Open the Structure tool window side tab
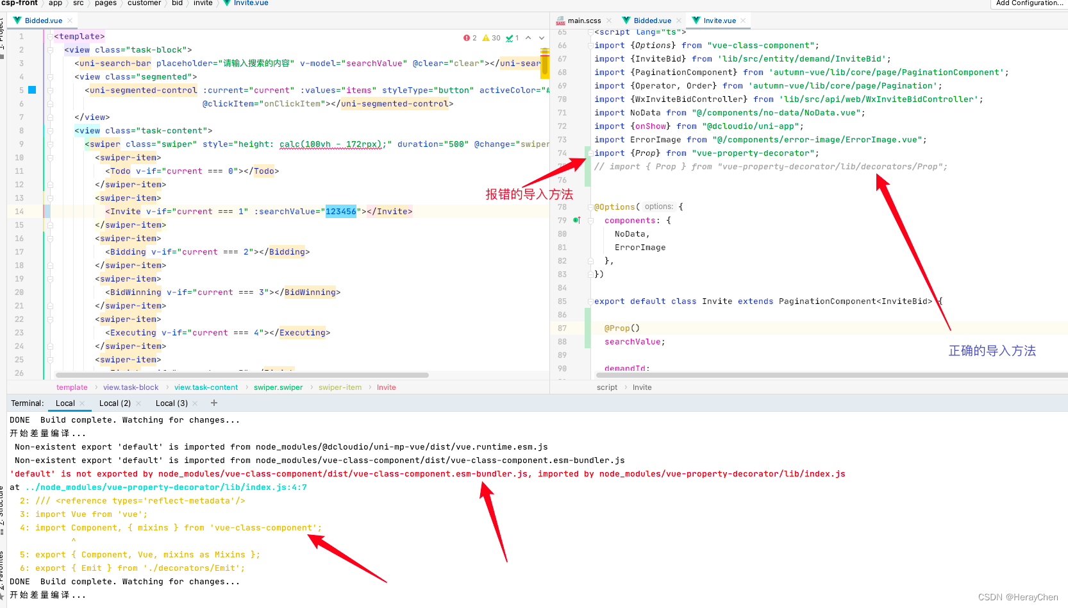1068x608 pixels. (2, 510)
